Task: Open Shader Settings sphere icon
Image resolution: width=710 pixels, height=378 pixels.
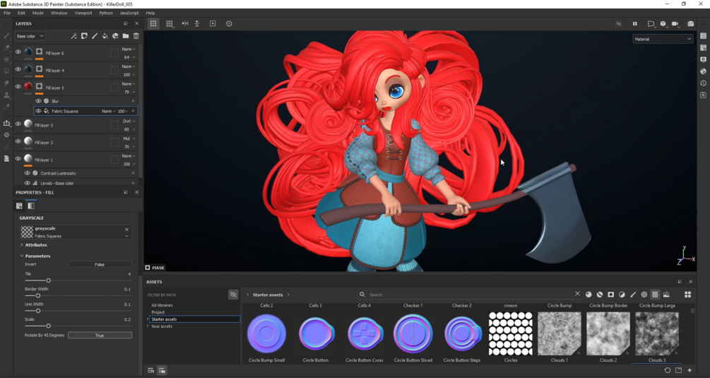Action: pos(703,71)
